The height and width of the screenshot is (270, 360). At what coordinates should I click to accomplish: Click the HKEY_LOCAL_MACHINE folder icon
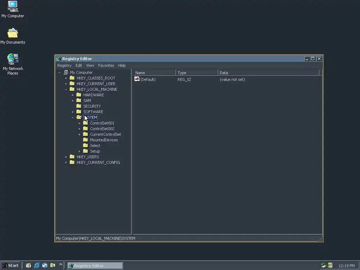point(72,89)
